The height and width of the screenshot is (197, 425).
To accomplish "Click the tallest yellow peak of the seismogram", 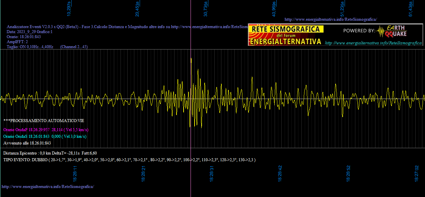I will 191,59.
